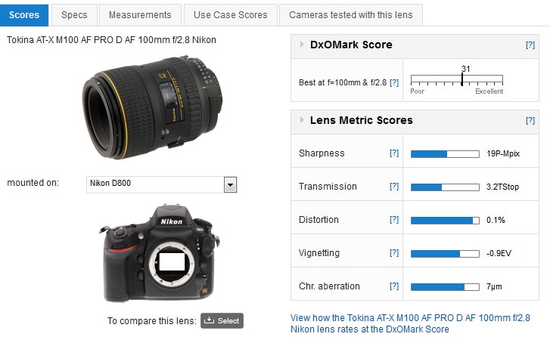The image size is (550, 340).
Task: Open help icon next to Chr. aberration
Action: click(x=394, y=286)
